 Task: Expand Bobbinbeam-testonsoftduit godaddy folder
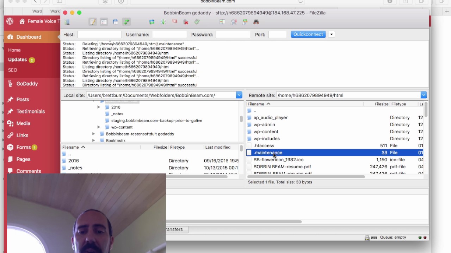[x=94, y=134]
